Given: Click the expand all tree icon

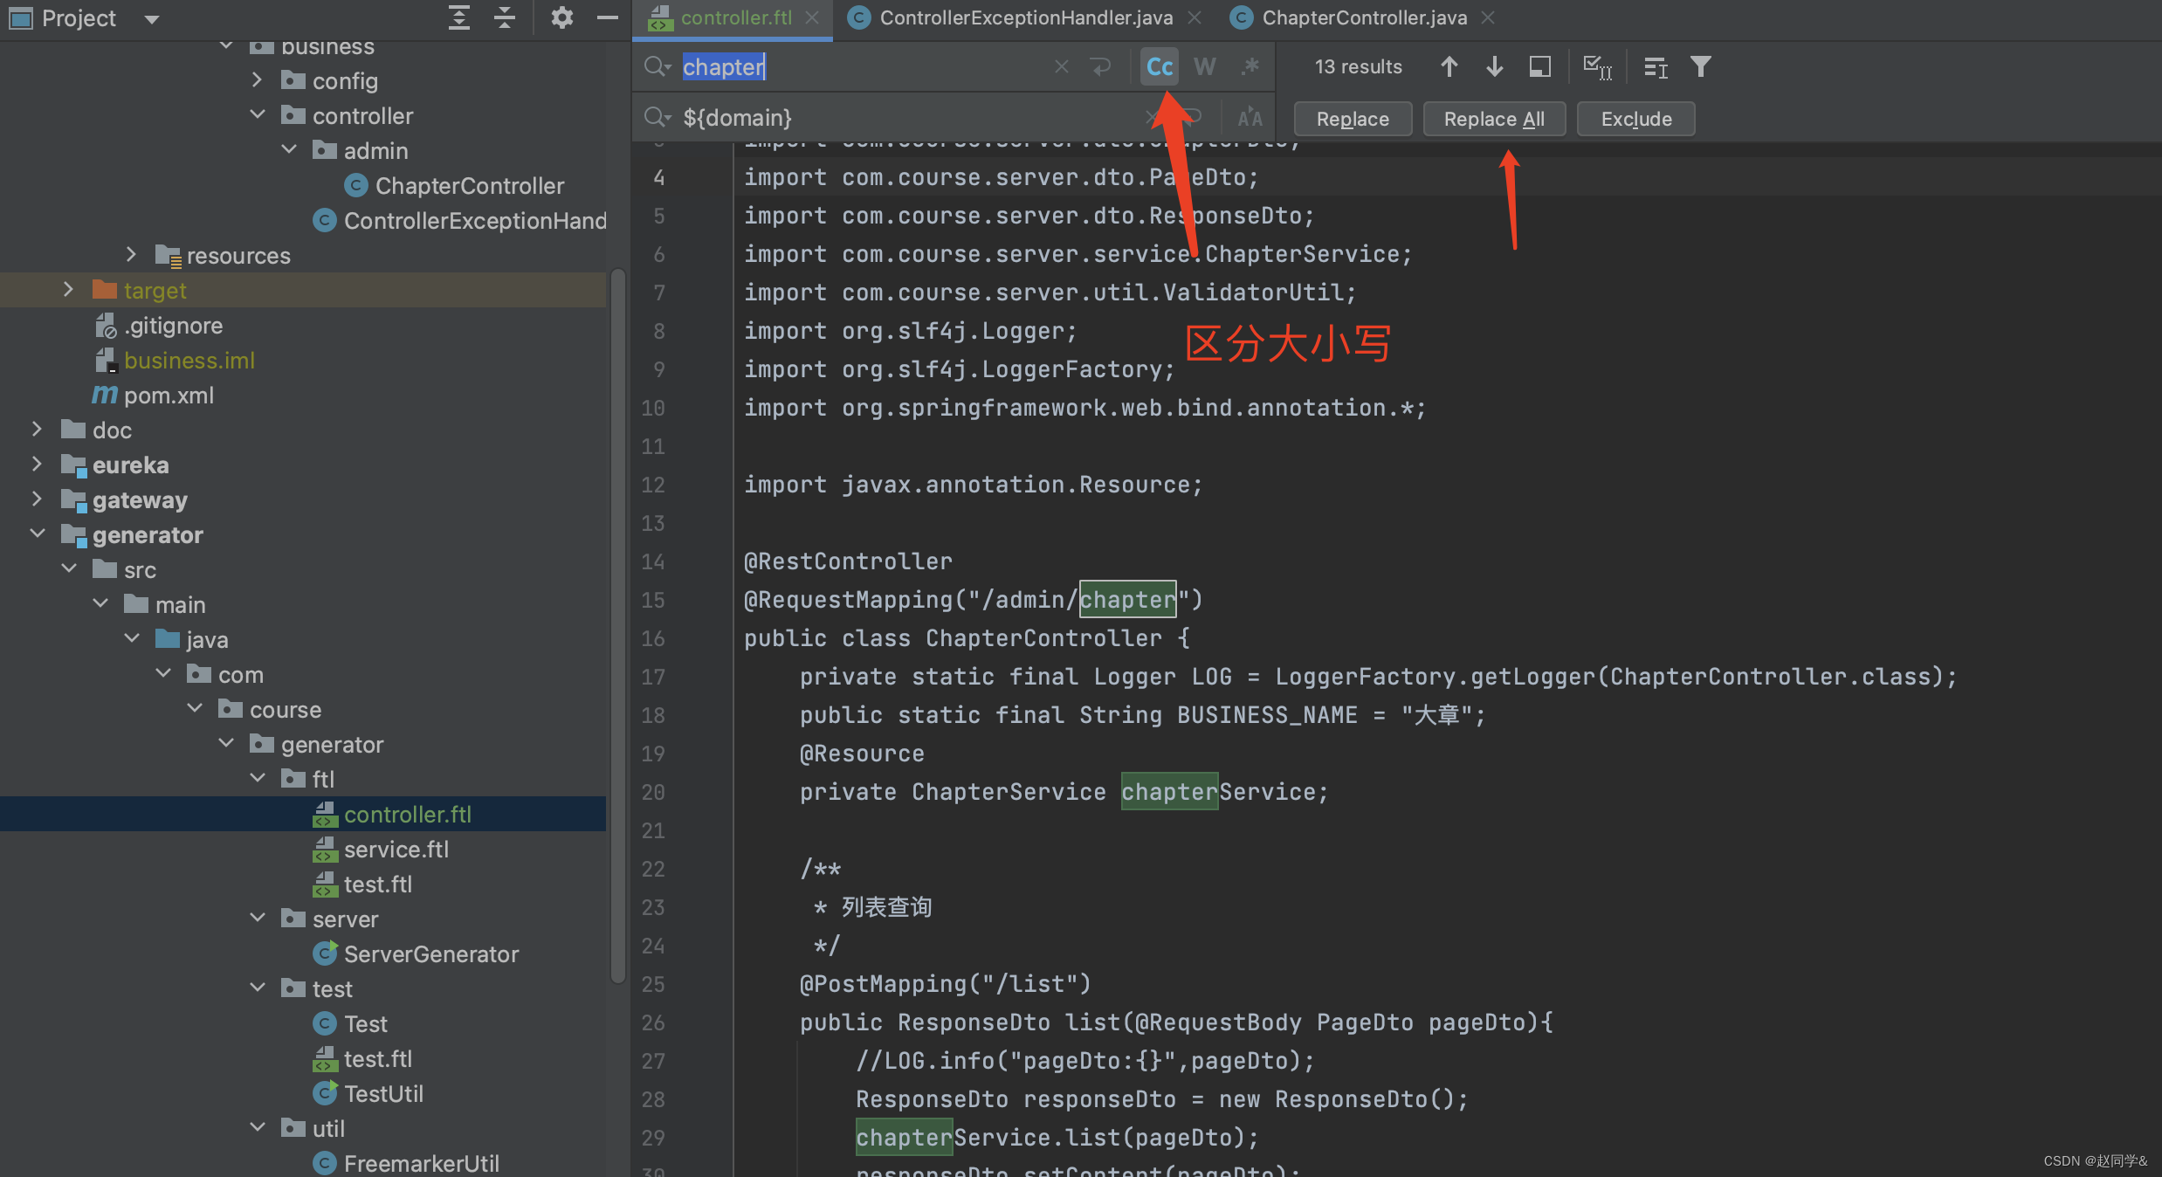Looking at the screenshot, I should pos(459,17).
